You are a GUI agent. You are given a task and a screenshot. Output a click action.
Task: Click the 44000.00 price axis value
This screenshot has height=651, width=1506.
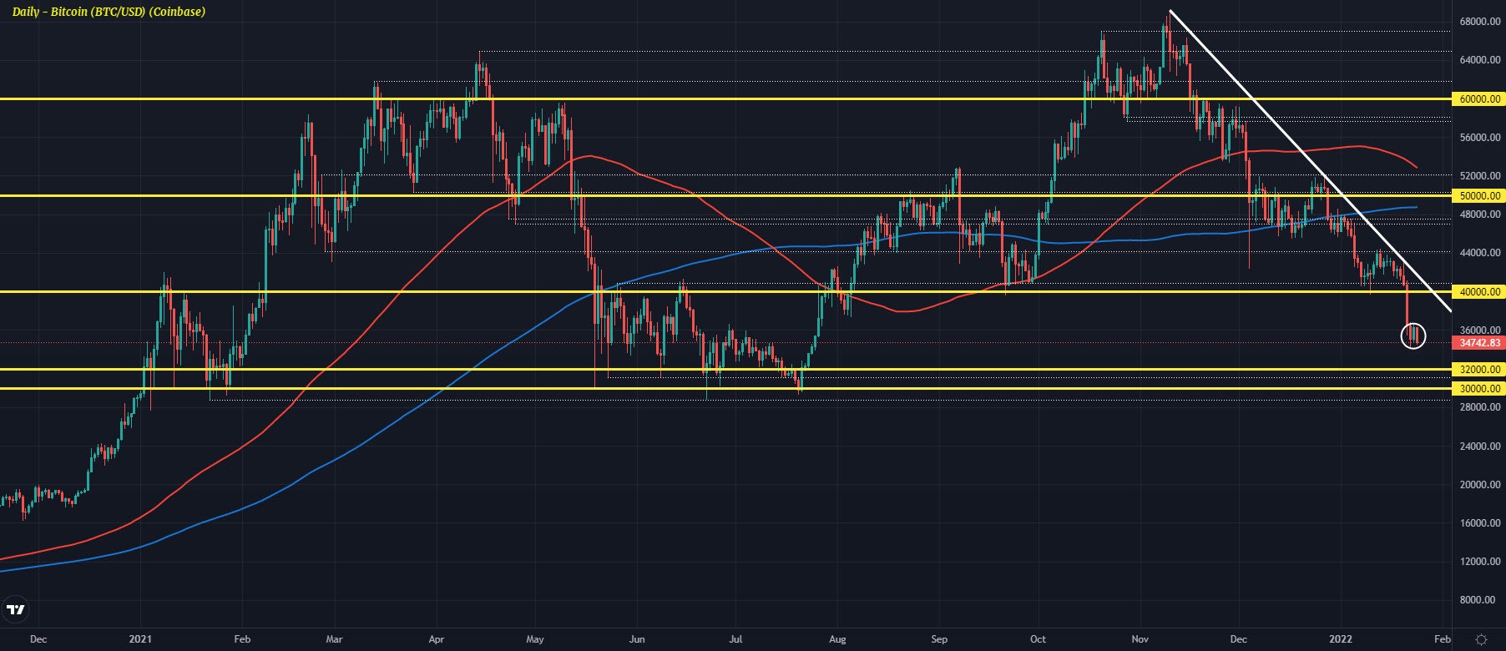1480,253
